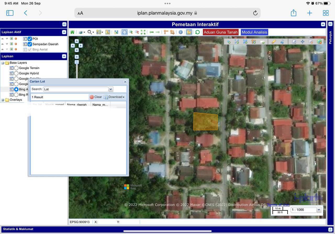Open the Aduan Guna Tanah module
Screen dimensions: 335x234
(x=221, y=32)
